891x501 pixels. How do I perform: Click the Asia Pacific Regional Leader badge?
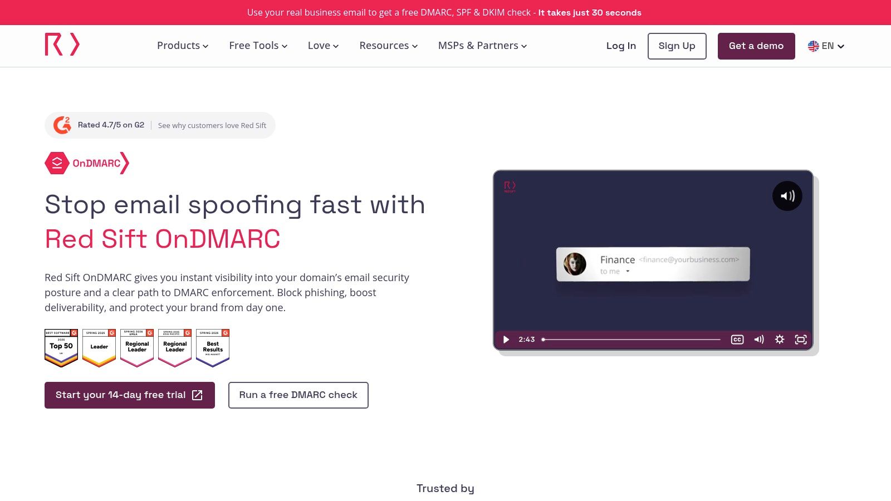coord(175,348)
